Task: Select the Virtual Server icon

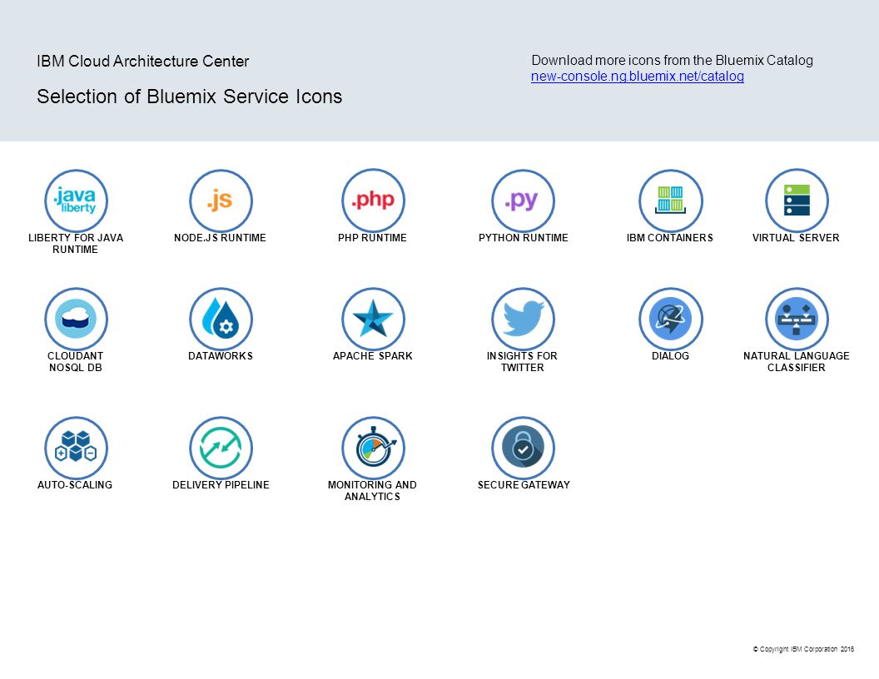Action: click(x=797, y=200)
